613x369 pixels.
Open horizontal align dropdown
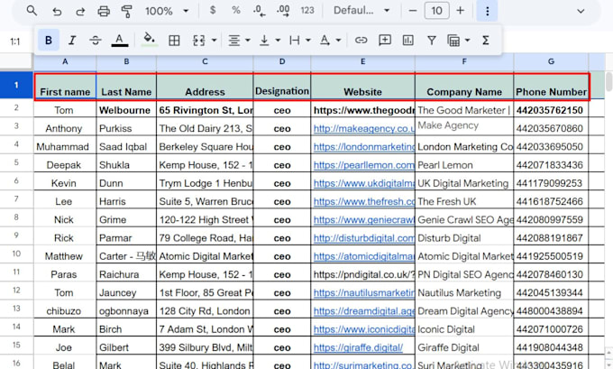239,41
